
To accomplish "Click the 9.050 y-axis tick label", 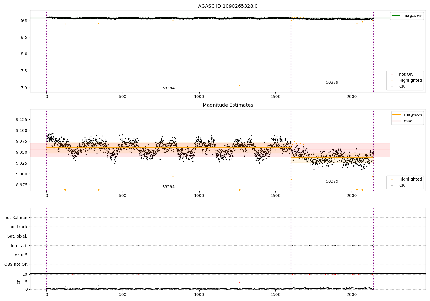I will pos(22,152).
